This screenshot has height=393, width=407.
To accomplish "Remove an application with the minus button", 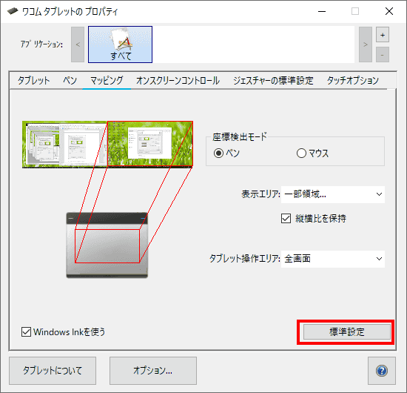I will (x=383, y=55).
